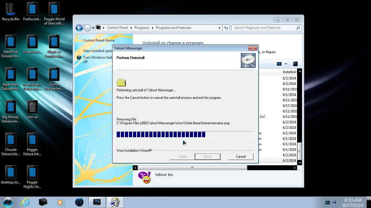
Task: Click the volume icon in system tray
Action: (334, 203)
